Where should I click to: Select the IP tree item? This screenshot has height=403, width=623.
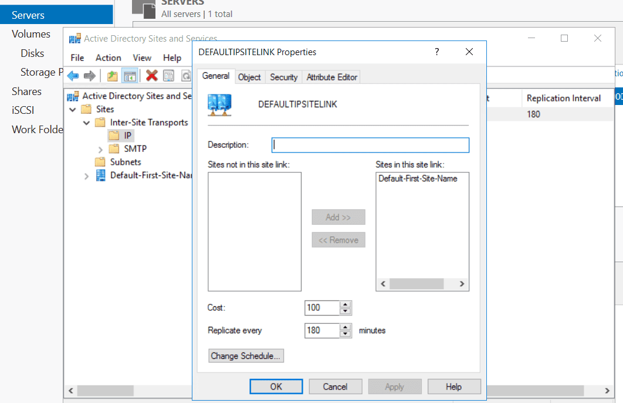[x=127, y=136]
